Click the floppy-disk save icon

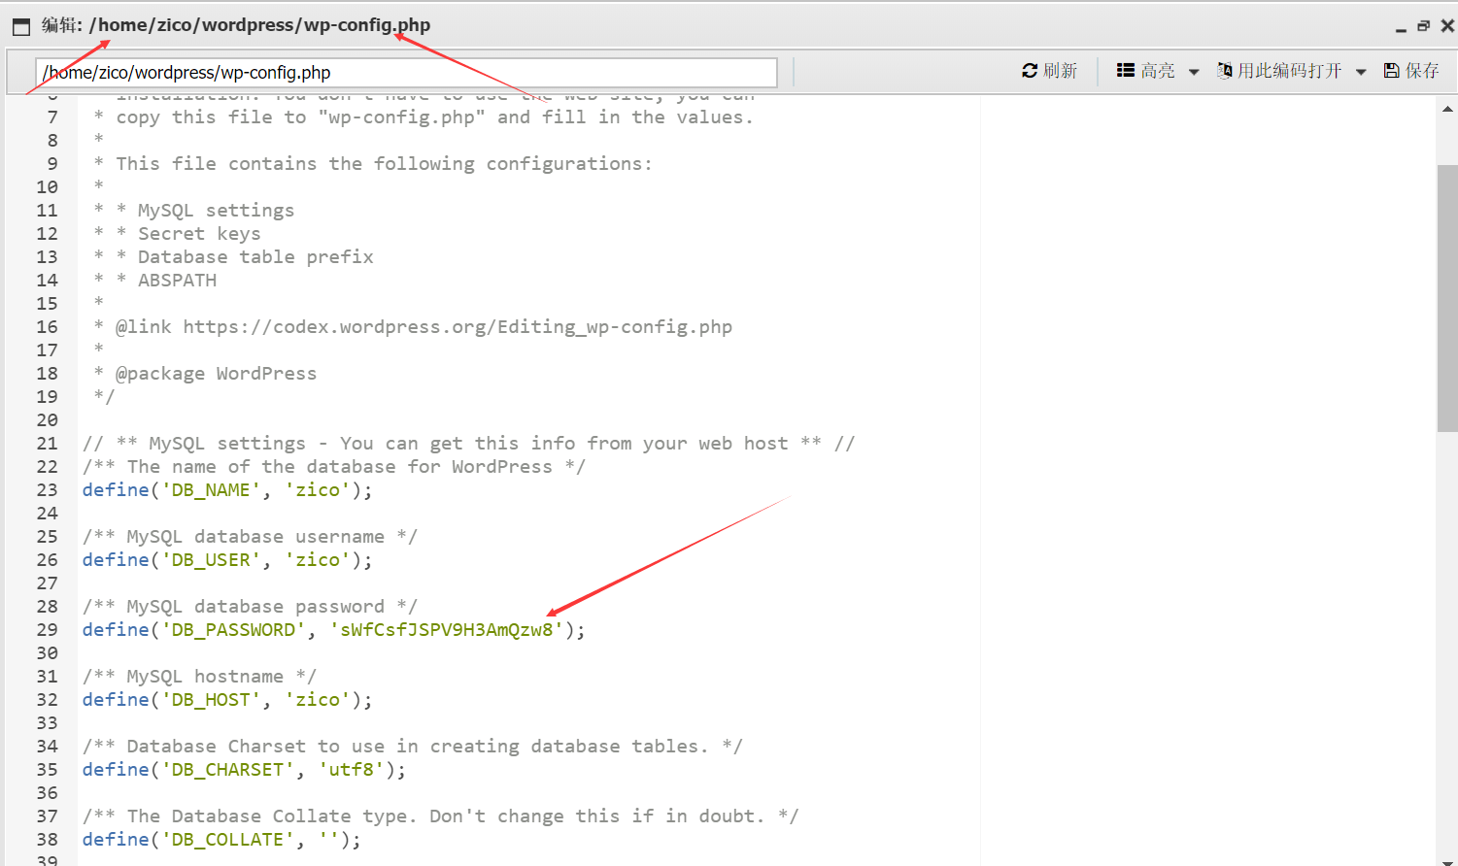click(x=1392, y=70)
